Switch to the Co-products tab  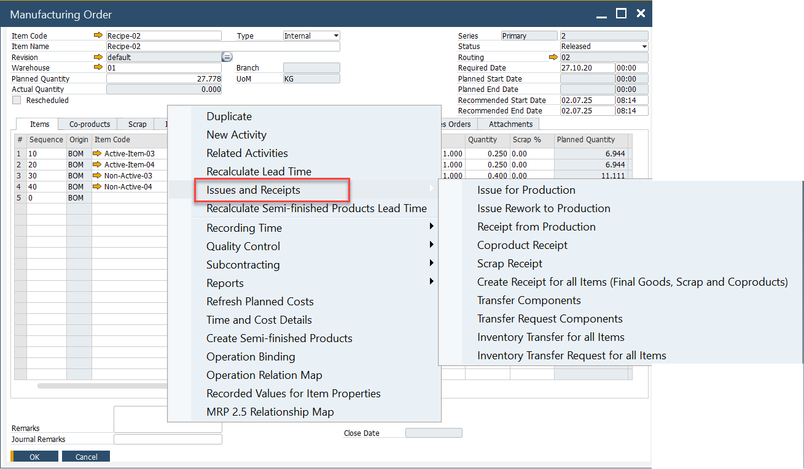90,124
